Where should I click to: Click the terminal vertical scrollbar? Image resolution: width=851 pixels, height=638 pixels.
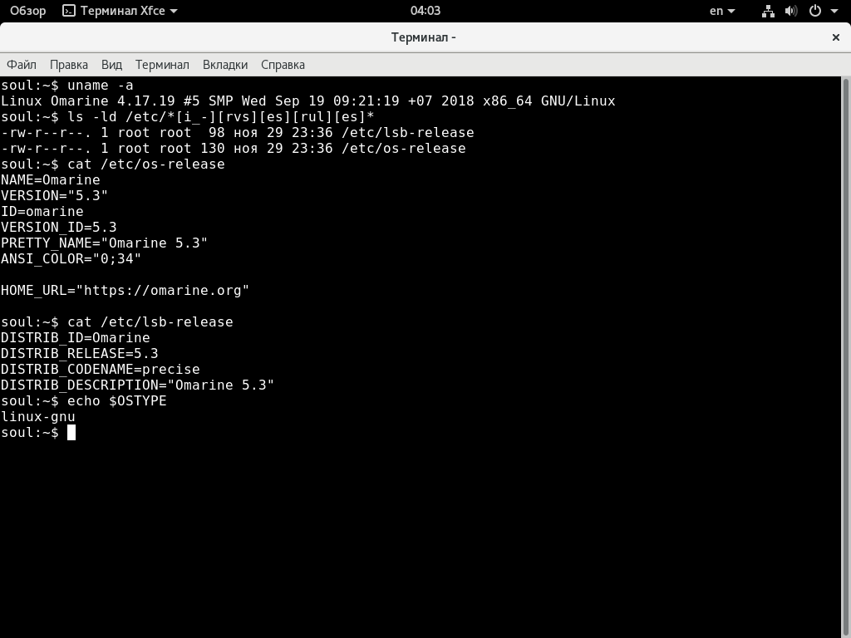(x=845, y=357)
